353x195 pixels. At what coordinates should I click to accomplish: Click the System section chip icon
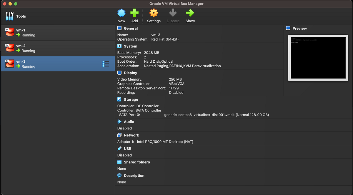point(119,46)
